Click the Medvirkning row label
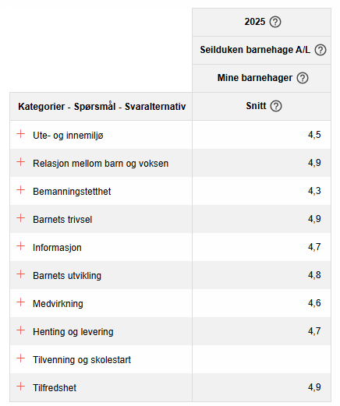The height and width of the screenshot is (406, 340). pyautogui.click(x=58, y=304)
